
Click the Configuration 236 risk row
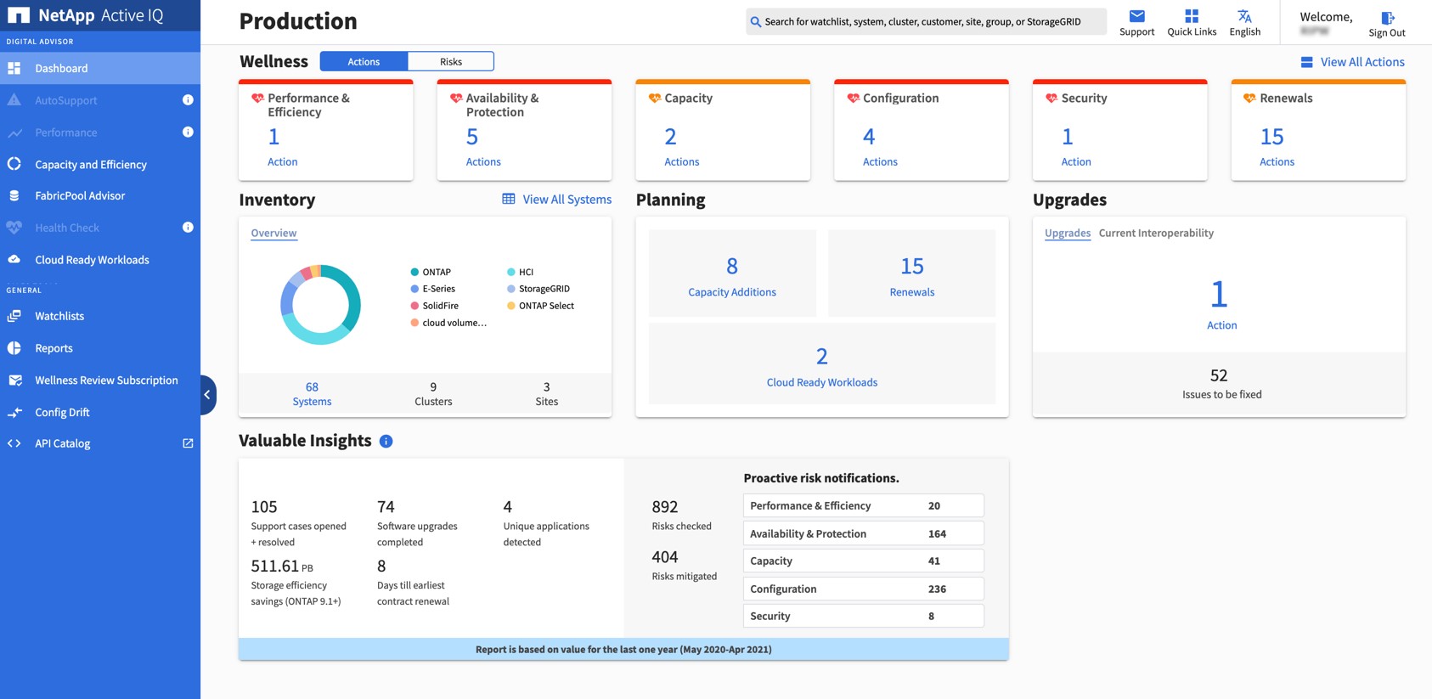coord(864,589)
